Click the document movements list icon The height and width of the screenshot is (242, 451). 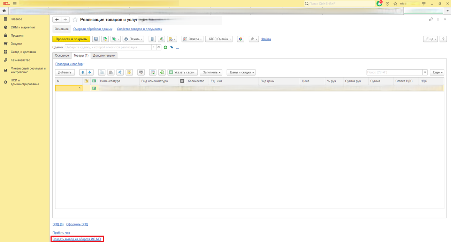[152, 39]
